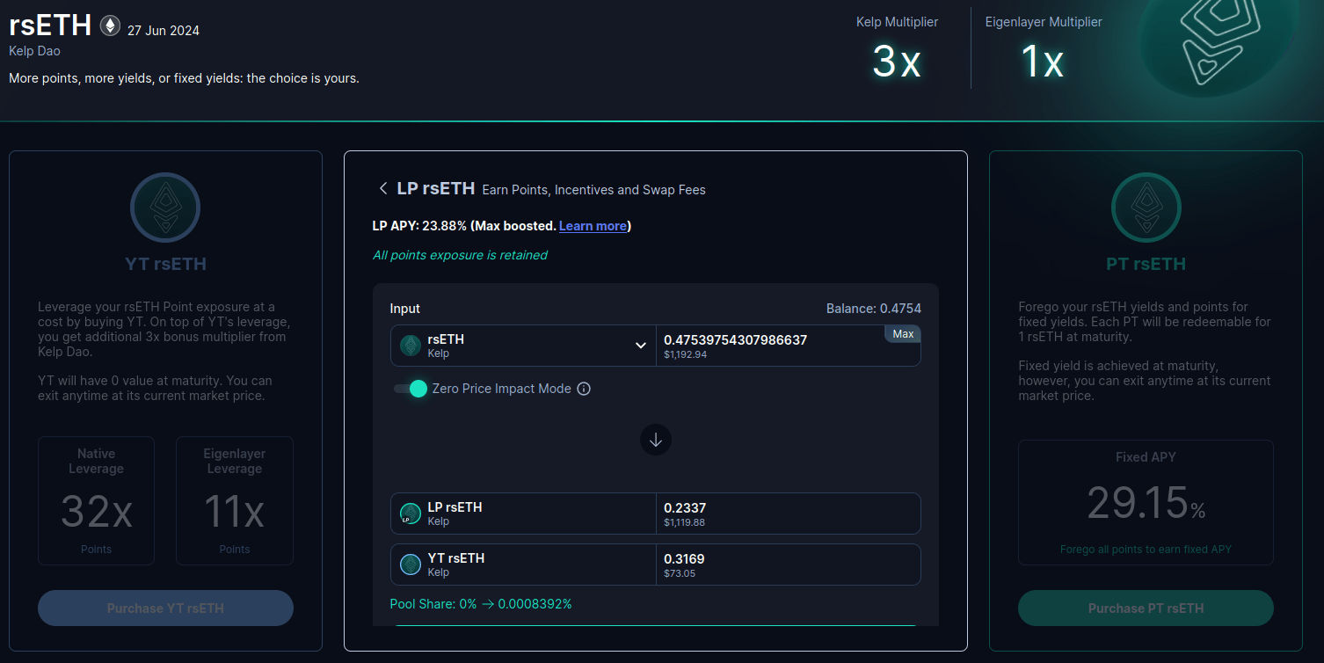
Task: Click the LP rsETH token icon in output
Action: tap(410, 514)
